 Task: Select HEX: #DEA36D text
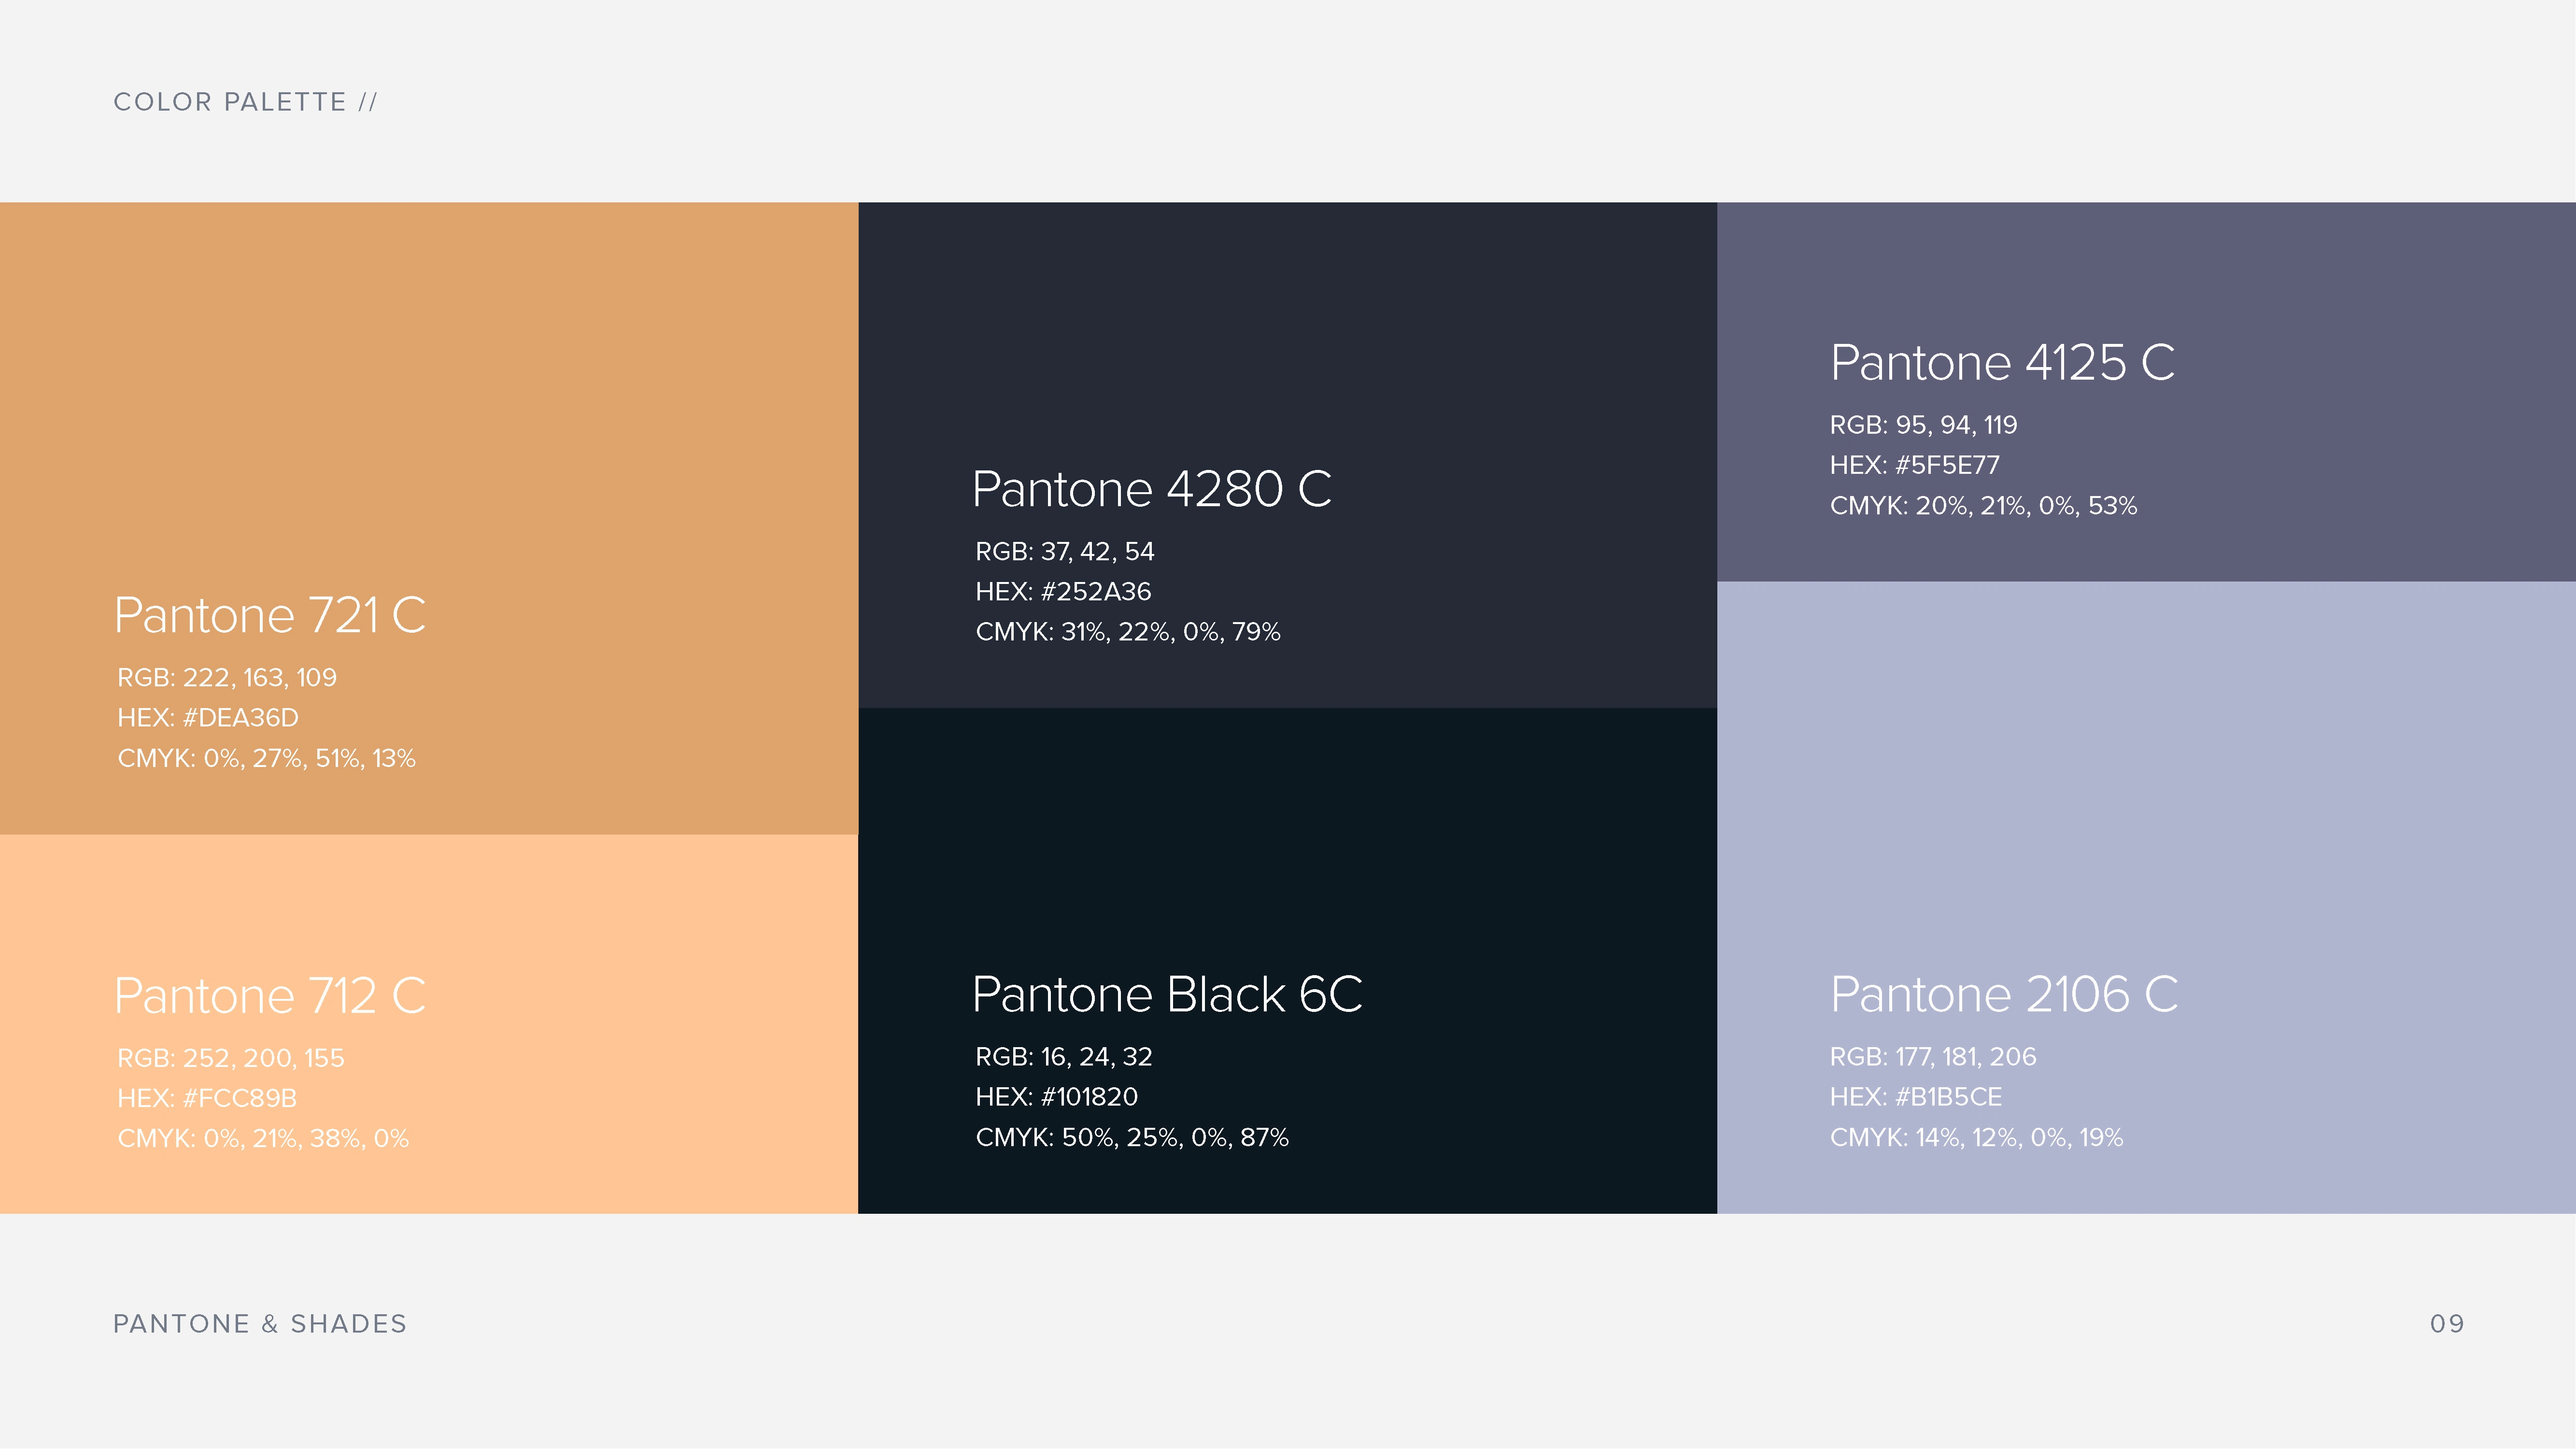208,718
